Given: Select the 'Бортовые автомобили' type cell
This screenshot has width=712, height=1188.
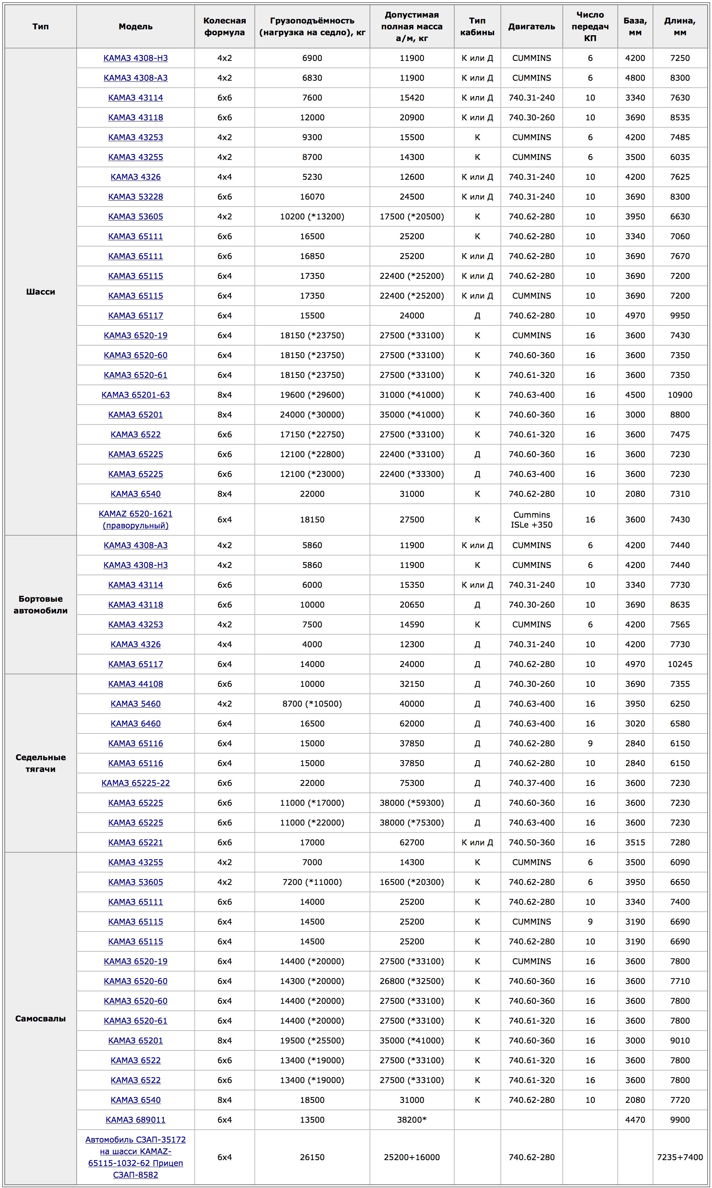Looking at the screenshot, I should pyautogui.click(x=41, y=605).
